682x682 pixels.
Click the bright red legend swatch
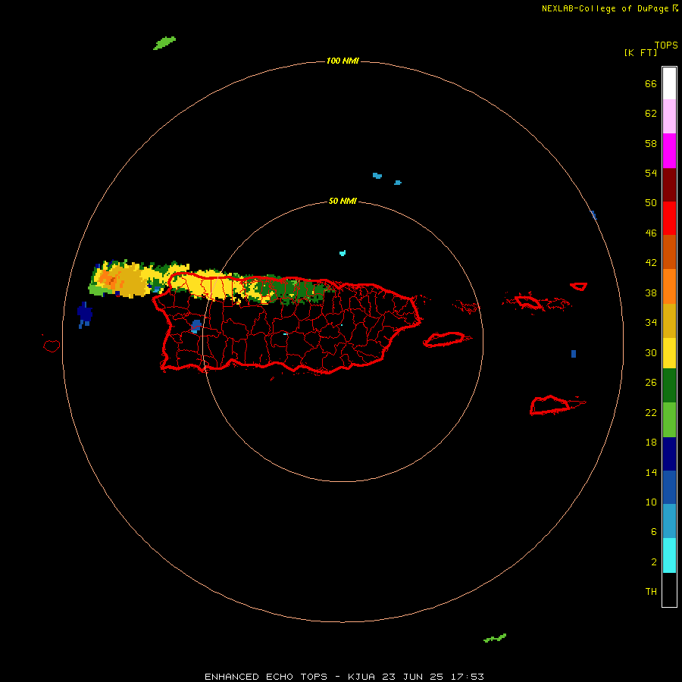point(669,218)
